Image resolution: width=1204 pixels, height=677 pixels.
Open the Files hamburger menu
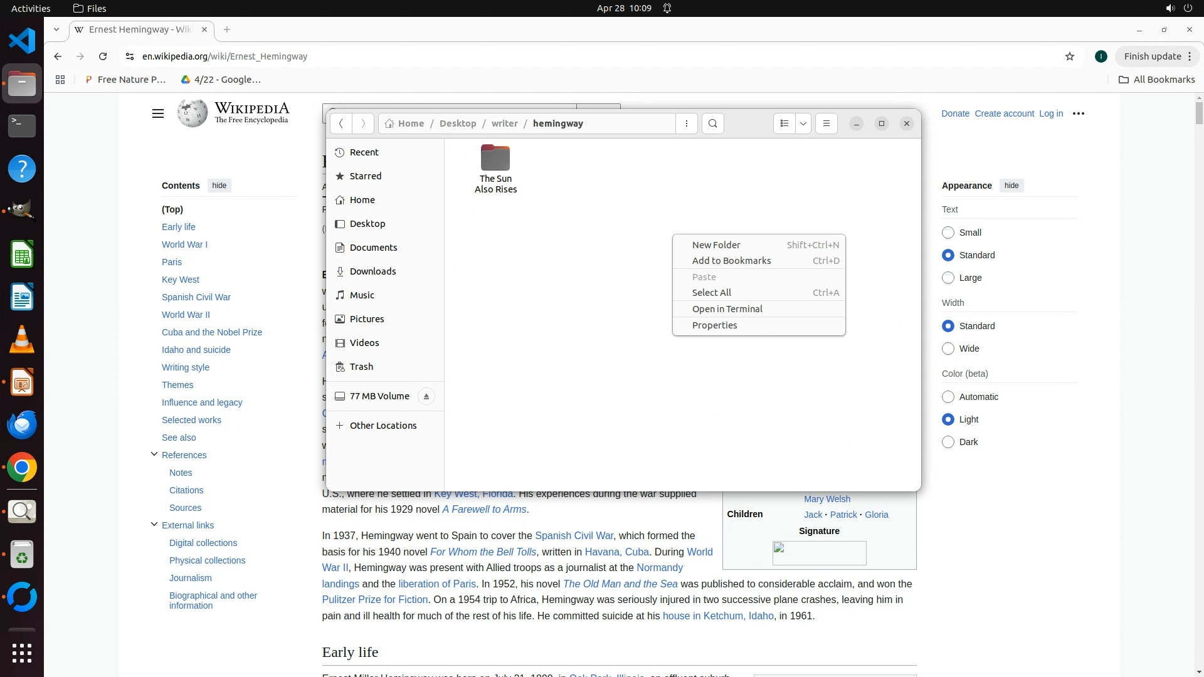coord(826,123)
